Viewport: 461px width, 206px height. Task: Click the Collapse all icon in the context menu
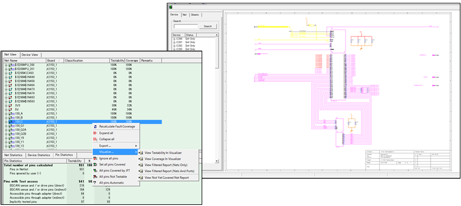pyautogui.click(x=95, y=139)
